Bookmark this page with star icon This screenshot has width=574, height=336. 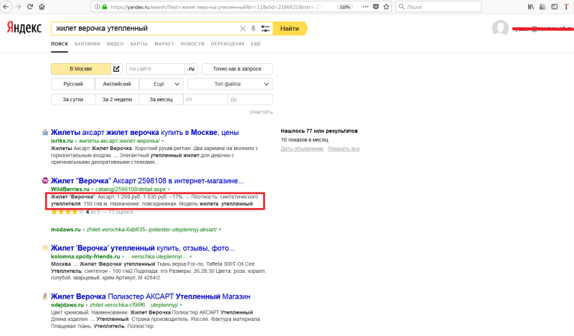pyautogui.click(x=386, y=6)
